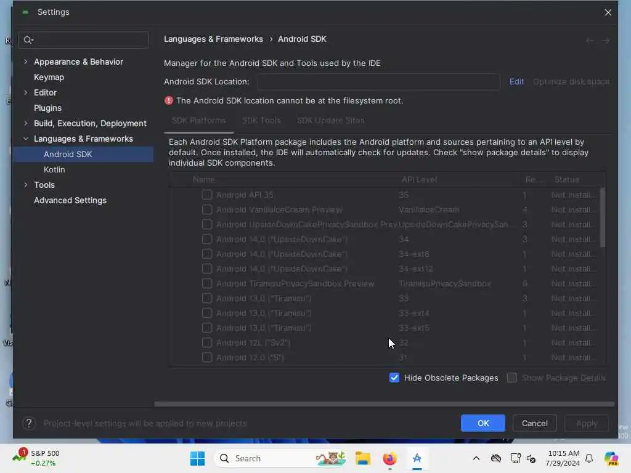This screenshot has height=473, width=631.
Task: Click Android Studio taskbar icon
Action: [417, 458]
